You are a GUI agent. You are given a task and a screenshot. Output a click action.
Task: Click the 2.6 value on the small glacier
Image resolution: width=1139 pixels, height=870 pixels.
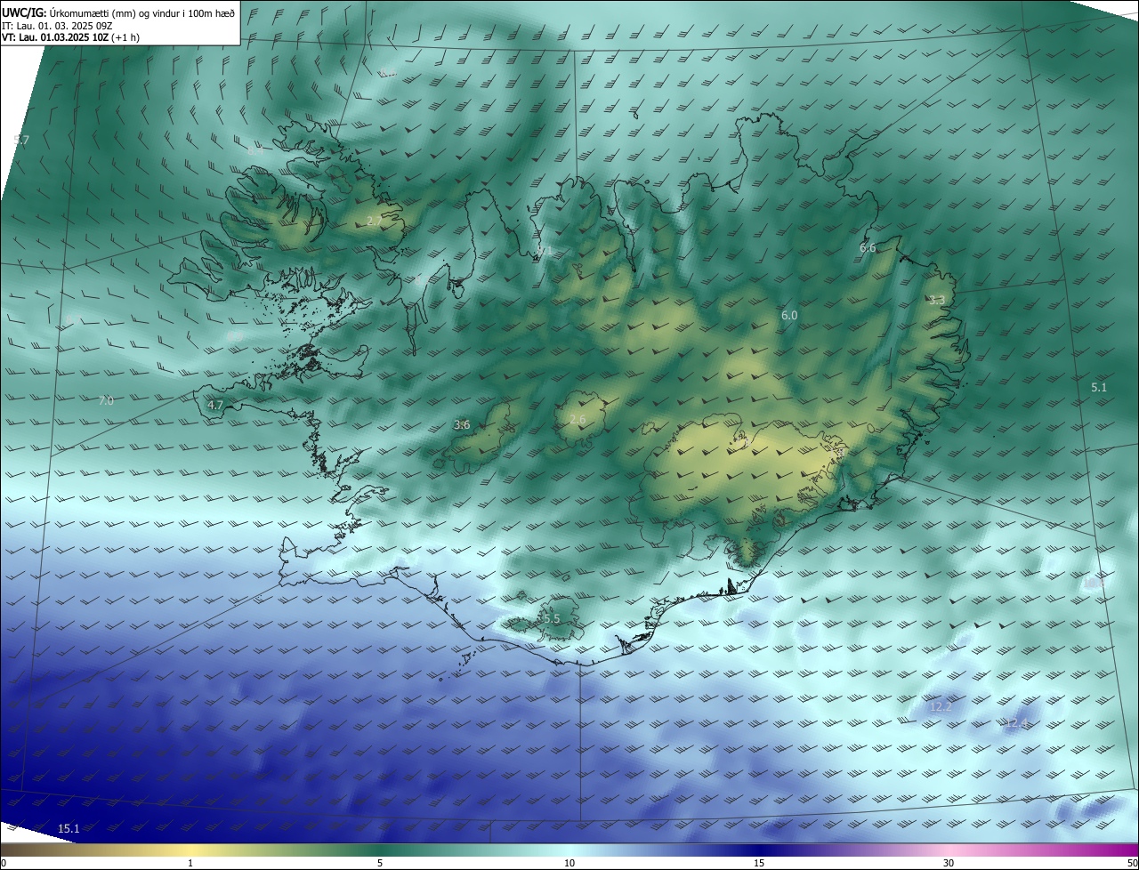coord(578,420)
